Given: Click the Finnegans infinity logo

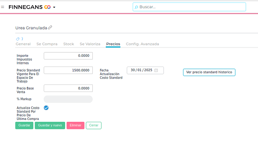Looking at the screenshot, I should click(x=47, y=7).
